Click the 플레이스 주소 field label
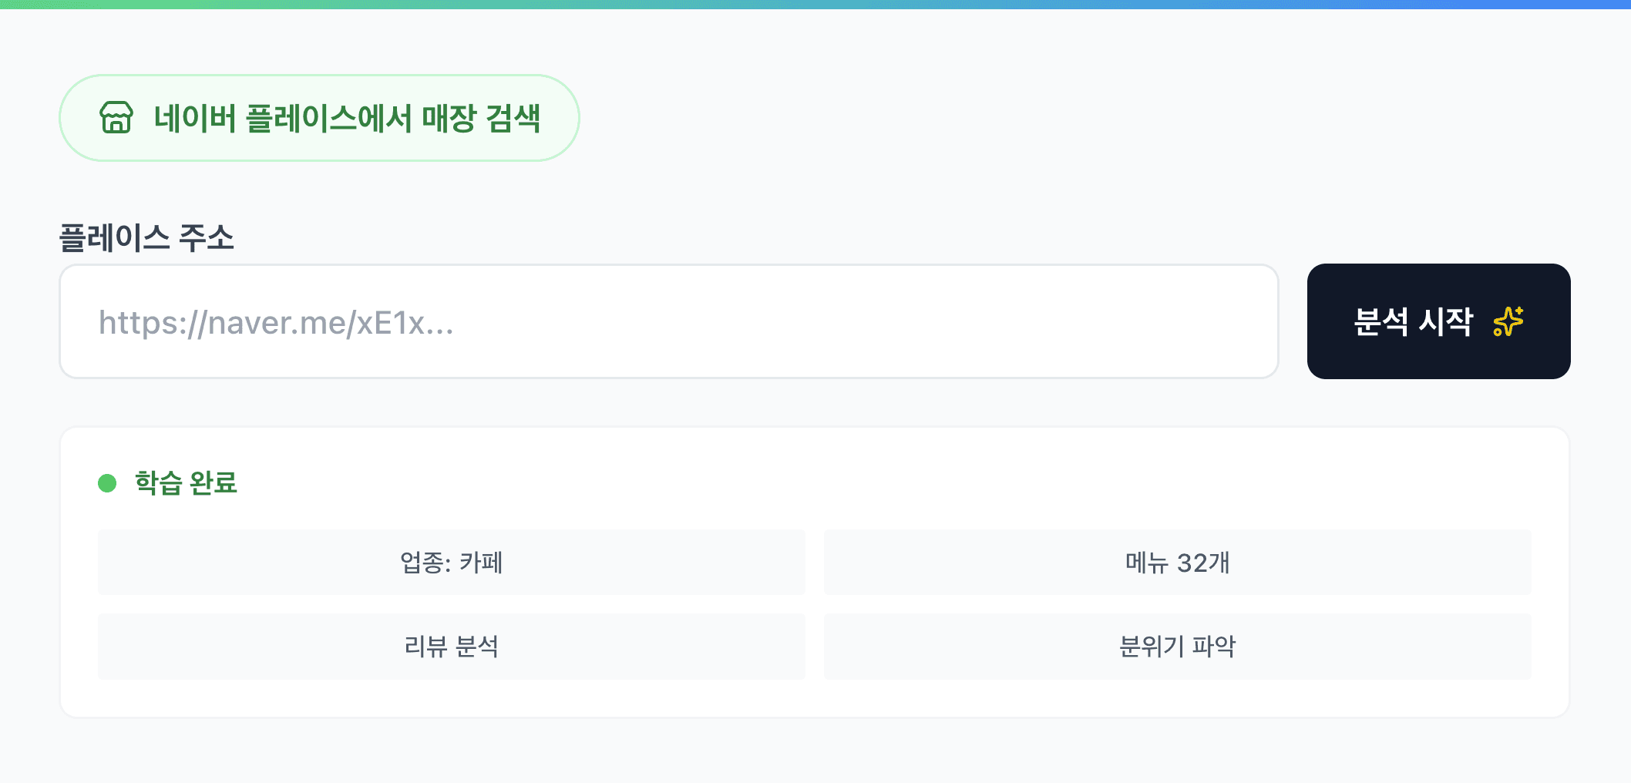Screen dimensions: 1631x783 [x=146, y=237]
